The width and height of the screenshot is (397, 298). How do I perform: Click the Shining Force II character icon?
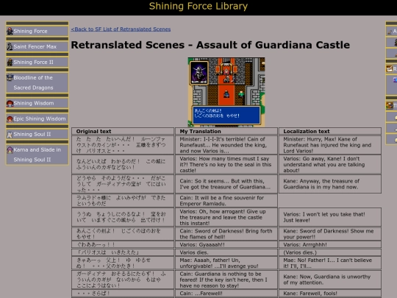[x=10, y=62]
